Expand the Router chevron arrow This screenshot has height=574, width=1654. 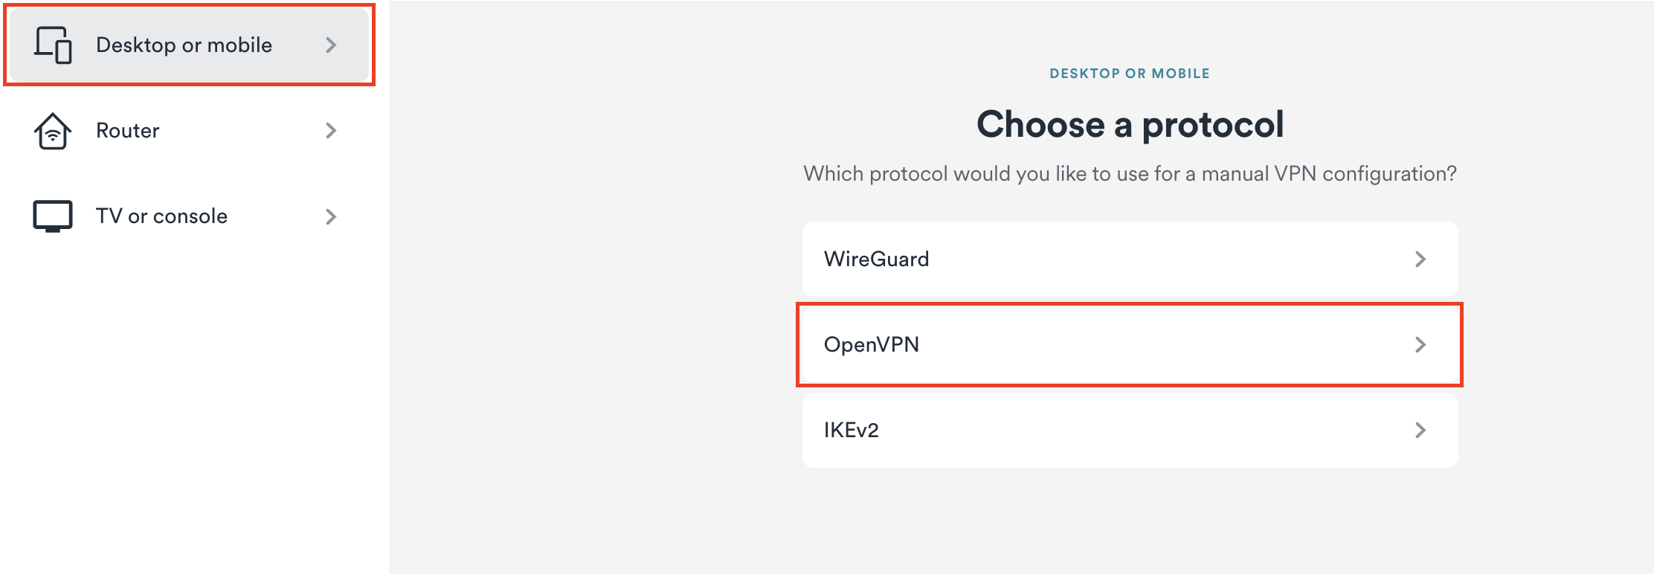point(331,131)
